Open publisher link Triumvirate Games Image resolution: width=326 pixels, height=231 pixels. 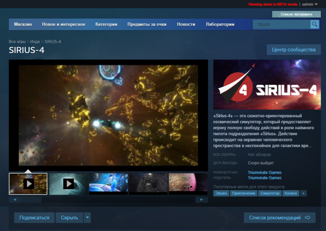[265, 178]
